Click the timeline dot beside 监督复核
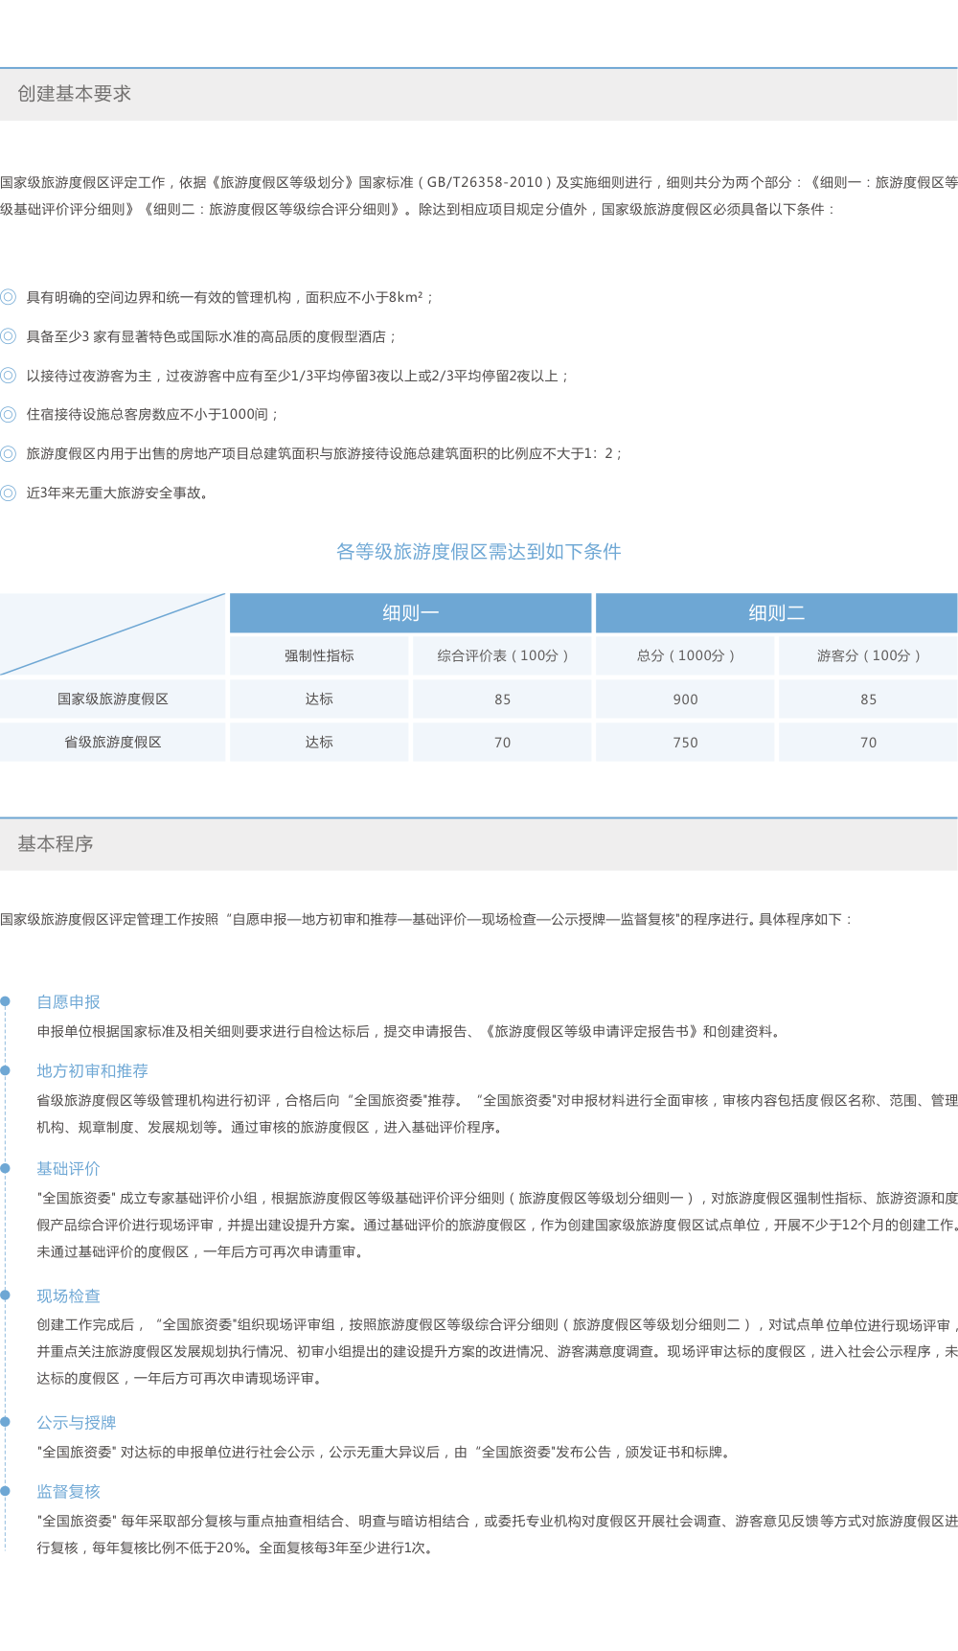The image size is (958, 1651). coord(5,1491)
